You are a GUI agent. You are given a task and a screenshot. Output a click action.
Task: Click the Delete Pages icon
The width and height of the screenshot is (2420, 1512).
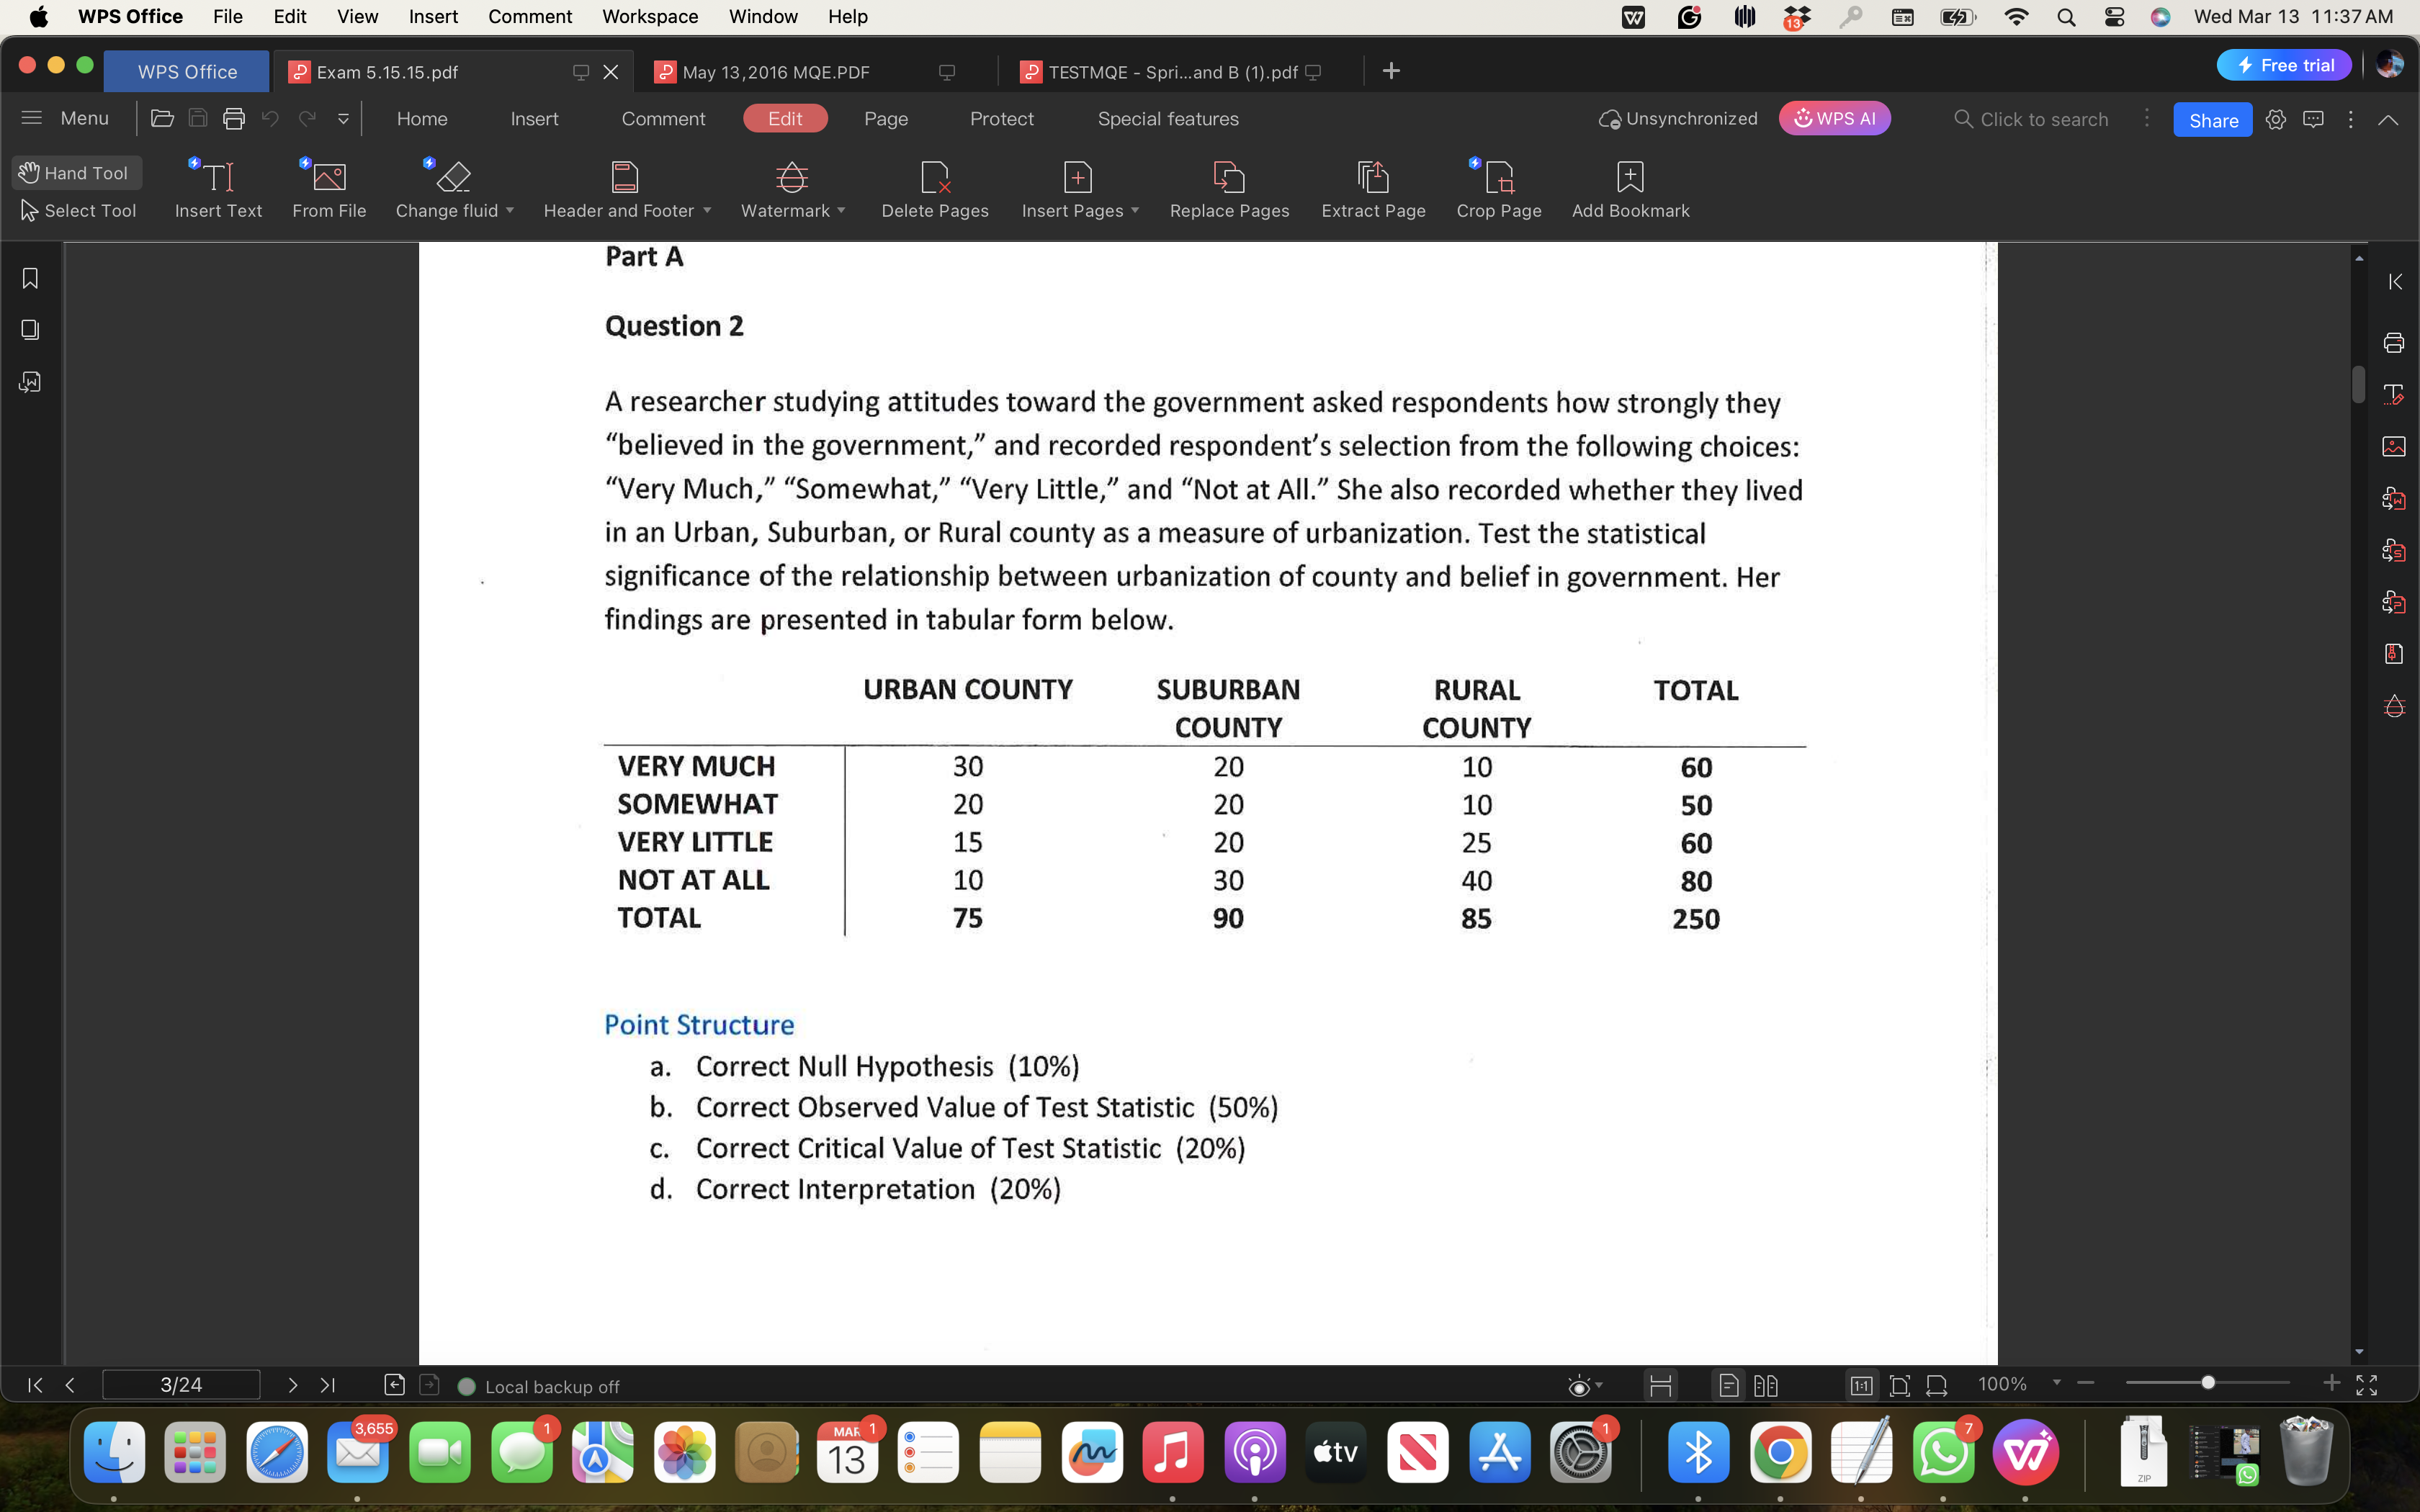pyautogui.click(x=934, y=178)
